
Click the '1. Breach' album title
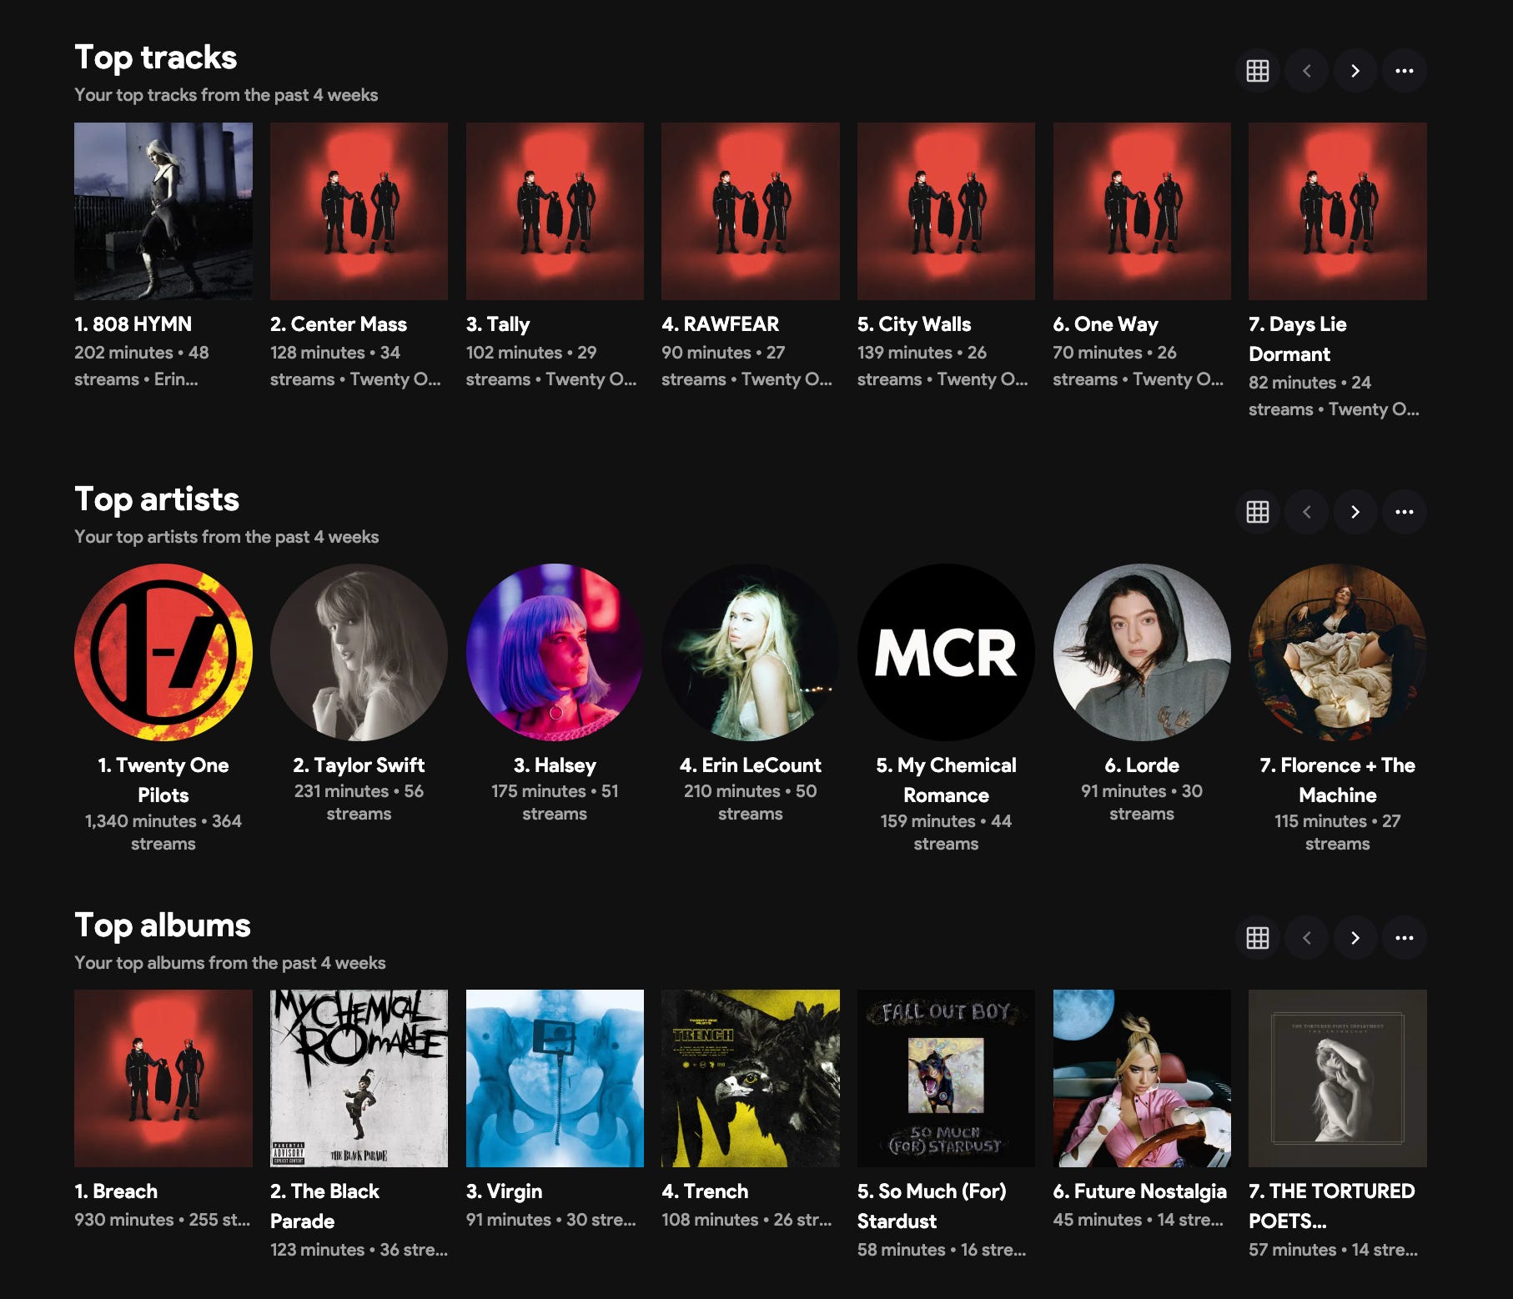116,1191
